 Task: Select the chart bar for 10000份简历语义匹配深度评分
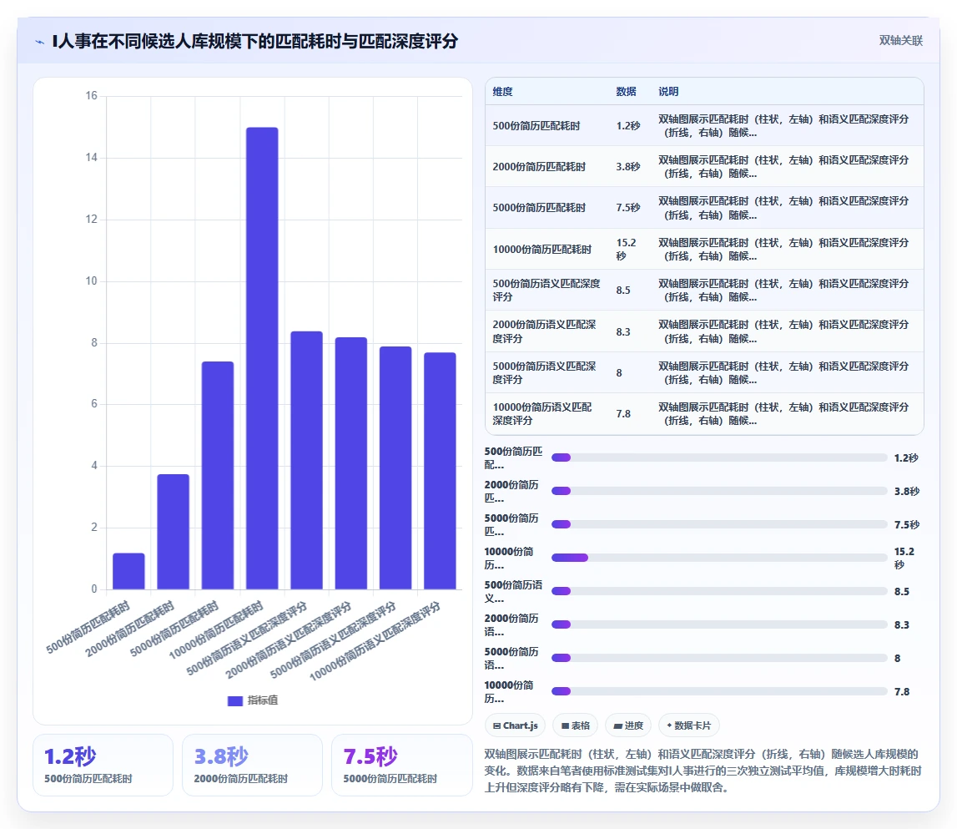click(440, 471)
